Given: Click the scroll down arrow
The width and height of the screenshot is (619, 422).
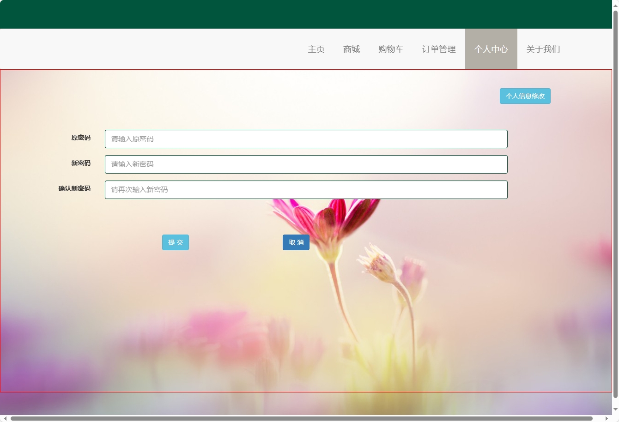Looking at the screenshot, I should (615, 410).
